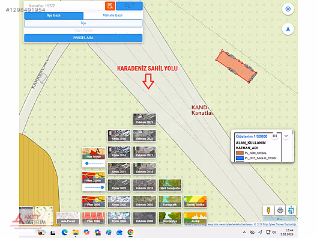Select the Uydu 2016 satellite thumbnail
The width and height of the screenshot is (317, 238).
coord(119,136)
